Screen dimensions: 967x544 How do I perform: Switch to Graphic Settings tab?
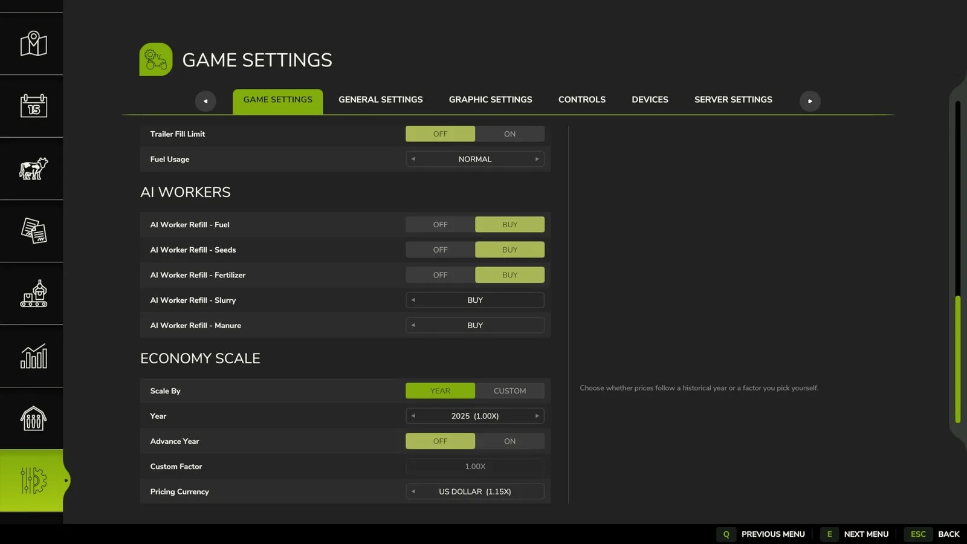490,100
